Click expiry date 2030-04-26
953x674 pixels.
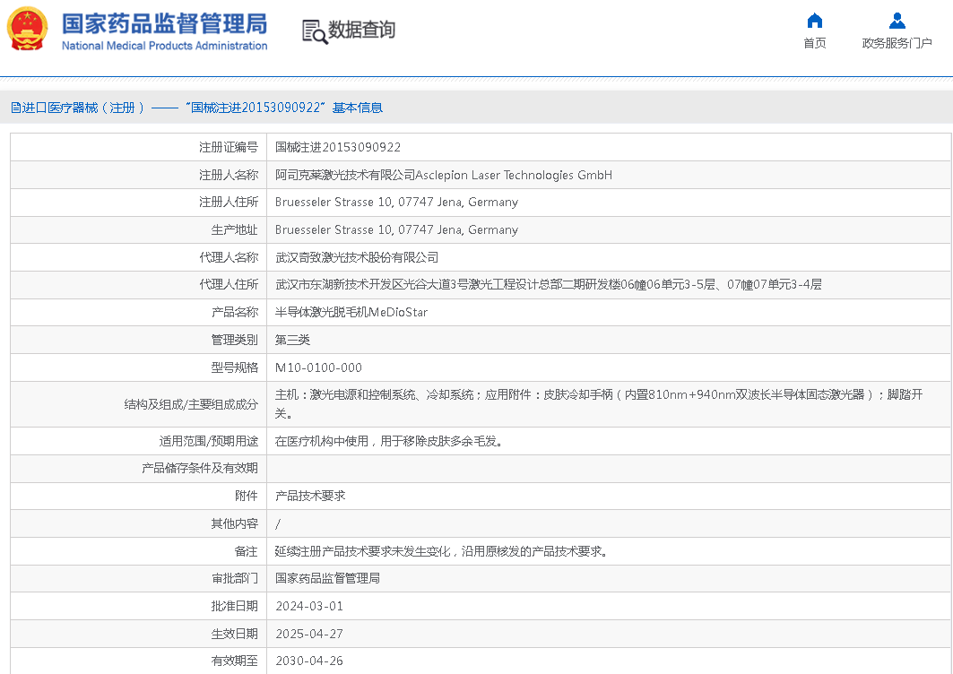tap(309, 661)
